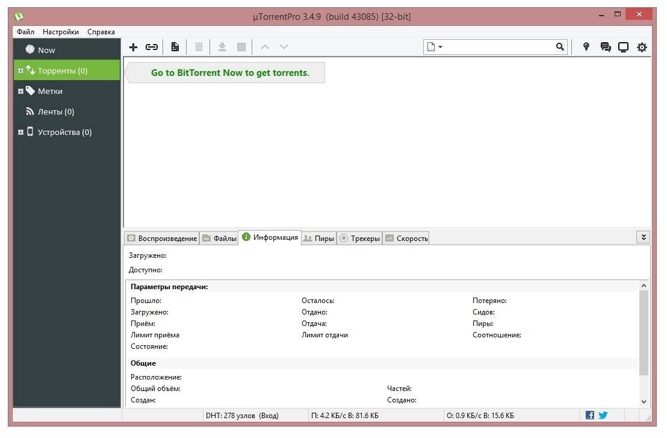Select Метки in the sidebar
Screen dimensions: 667x438
pyautogui.click(x=67, y=91)
